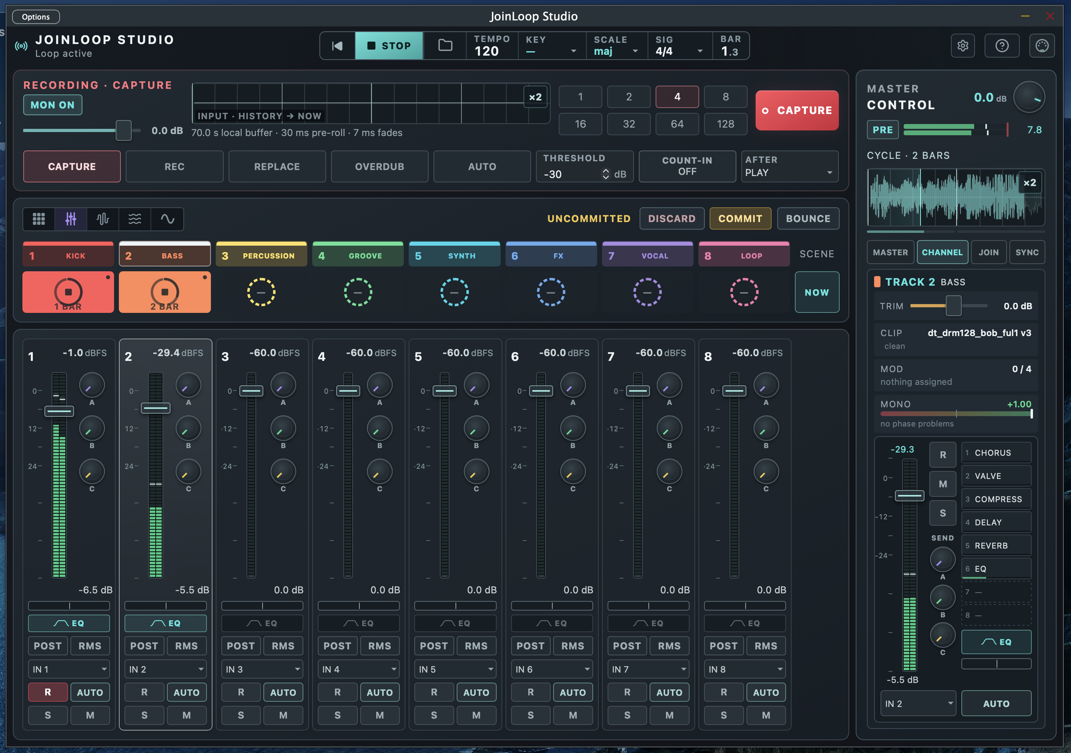This screenshot has width=1071, height=753.
Task: Click the empty Percussion loop circle
Action: (261, 292)
